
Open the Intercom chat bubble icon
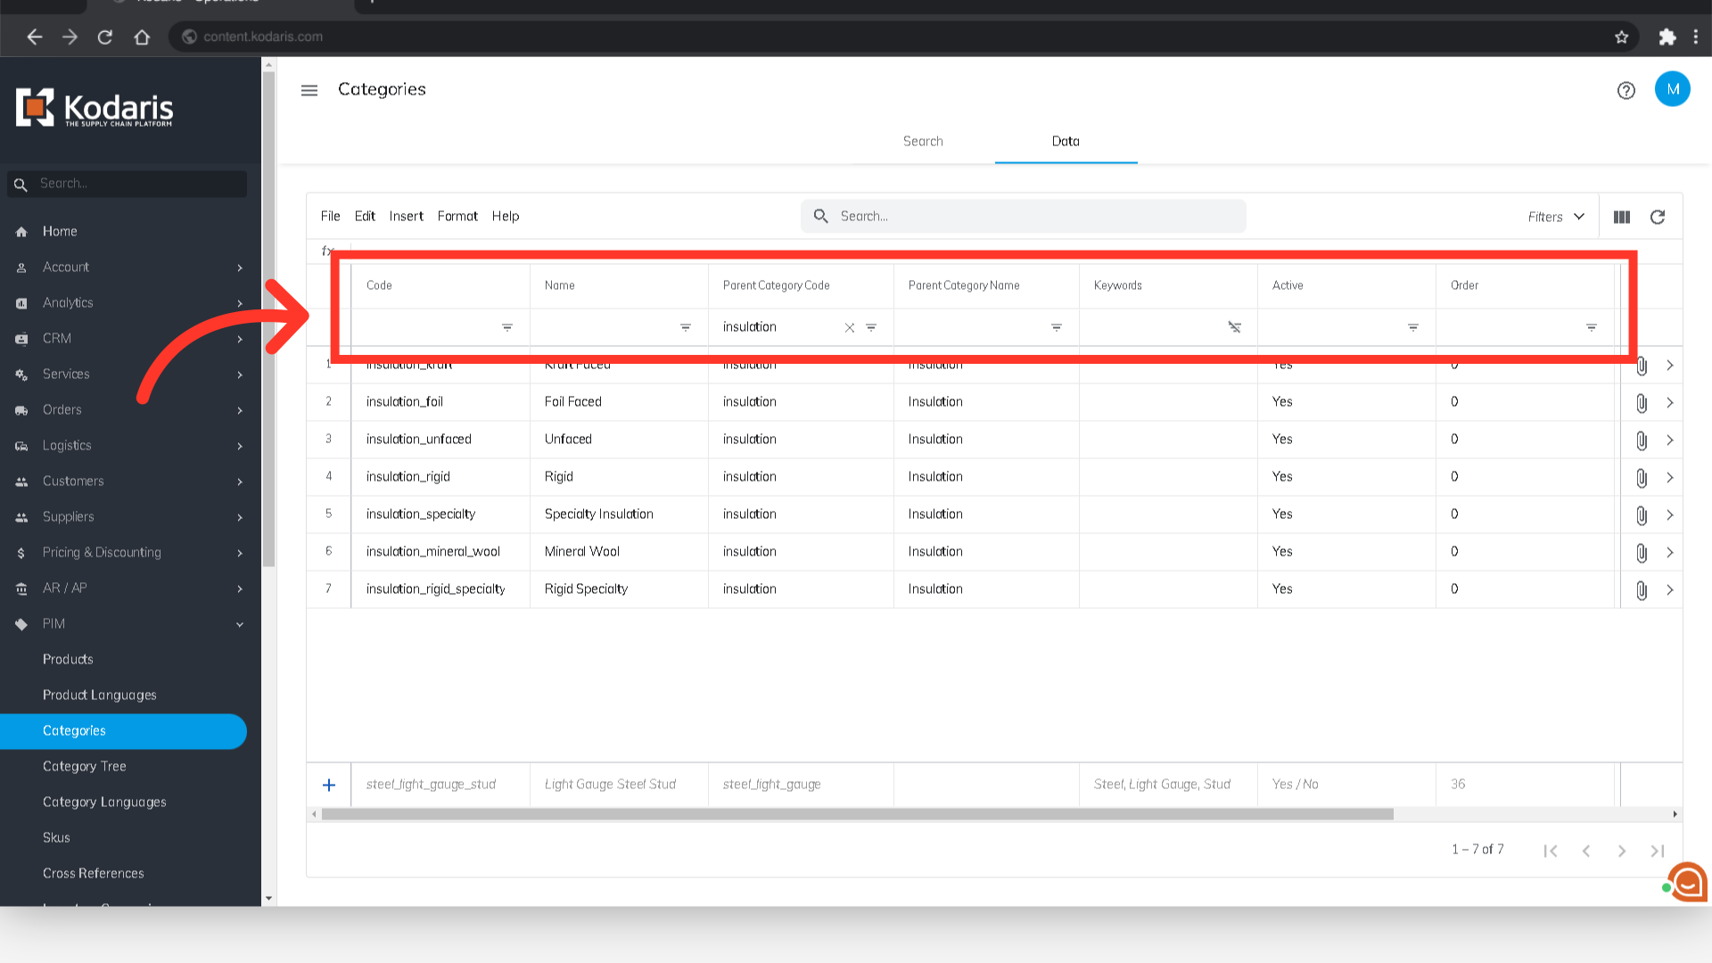pos(1687,883)
